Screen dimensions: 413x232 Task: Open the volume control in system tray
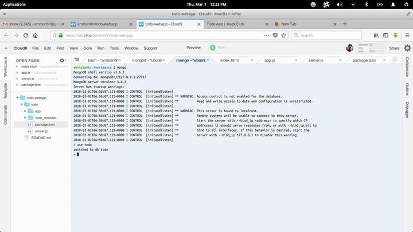[340, 5]
